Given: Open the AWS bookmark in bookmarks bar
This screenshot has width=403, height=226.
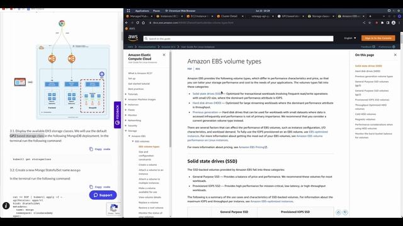Looking at the screenshot, I should 130,29.
